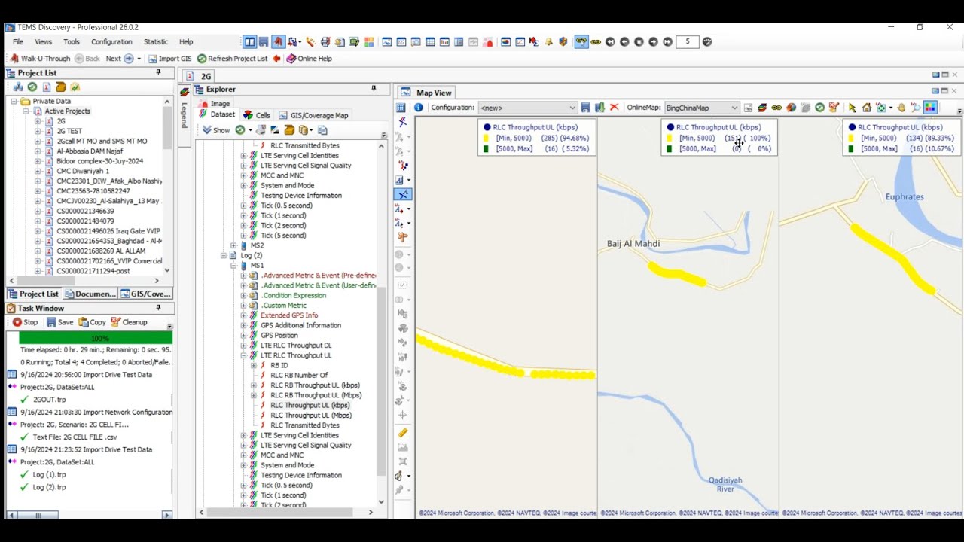Open the Configuration dropdown showing <new>
The height and width of the screenshot is (542, 964).
click(527, 108)
